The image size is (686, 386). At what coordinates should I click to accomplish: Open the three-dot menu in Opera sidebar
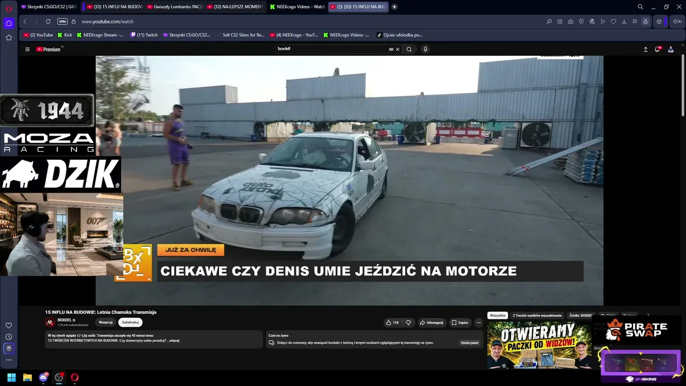tap(9, 360)
